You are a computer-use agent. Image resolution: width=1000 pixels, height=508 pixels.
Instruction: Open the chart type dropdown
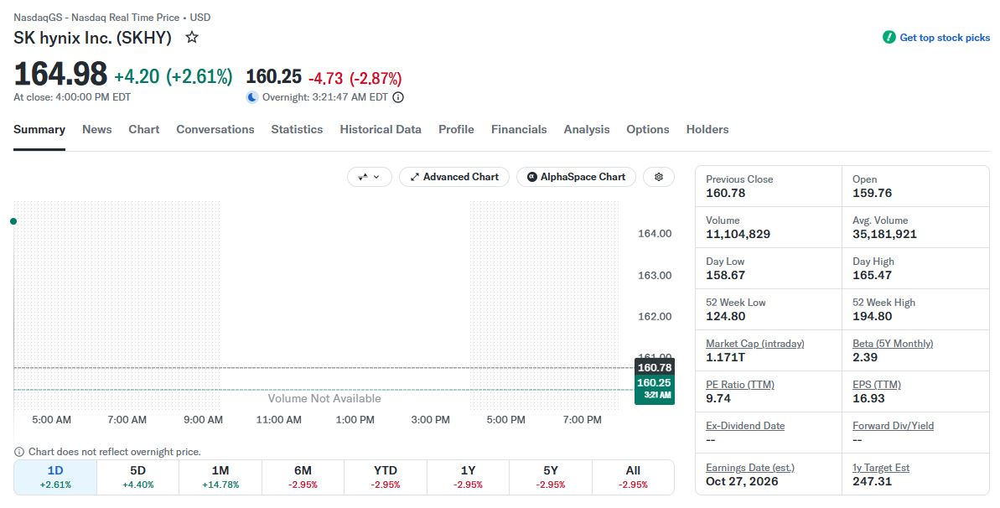click(x=370, y=177)
